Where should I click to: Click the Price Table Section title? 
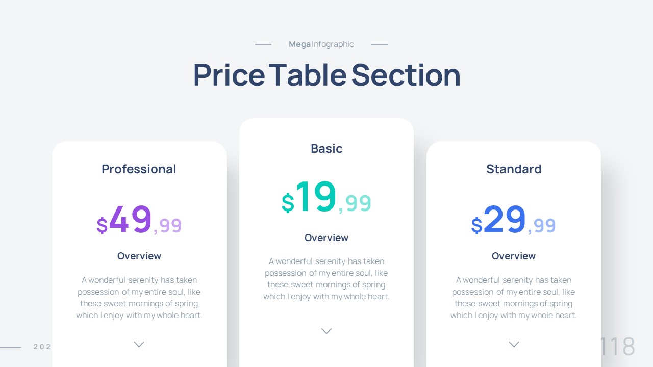326,75
